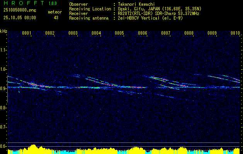
Task: Click the filename 2510050800.png
Action: click(20, 10)
